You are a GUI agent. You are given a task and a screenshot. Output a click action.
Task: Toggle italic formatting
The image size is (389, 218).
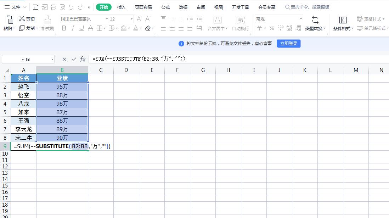click(x=73, y=28)
